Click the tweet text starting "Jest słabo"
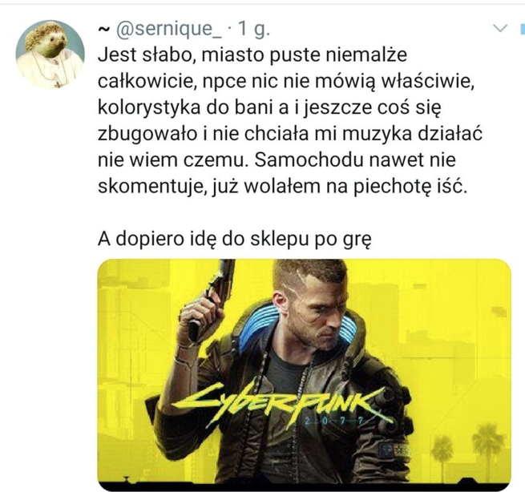Image resolution: width=525 pixels, height=492 pixels. click(x=289, y=121)
